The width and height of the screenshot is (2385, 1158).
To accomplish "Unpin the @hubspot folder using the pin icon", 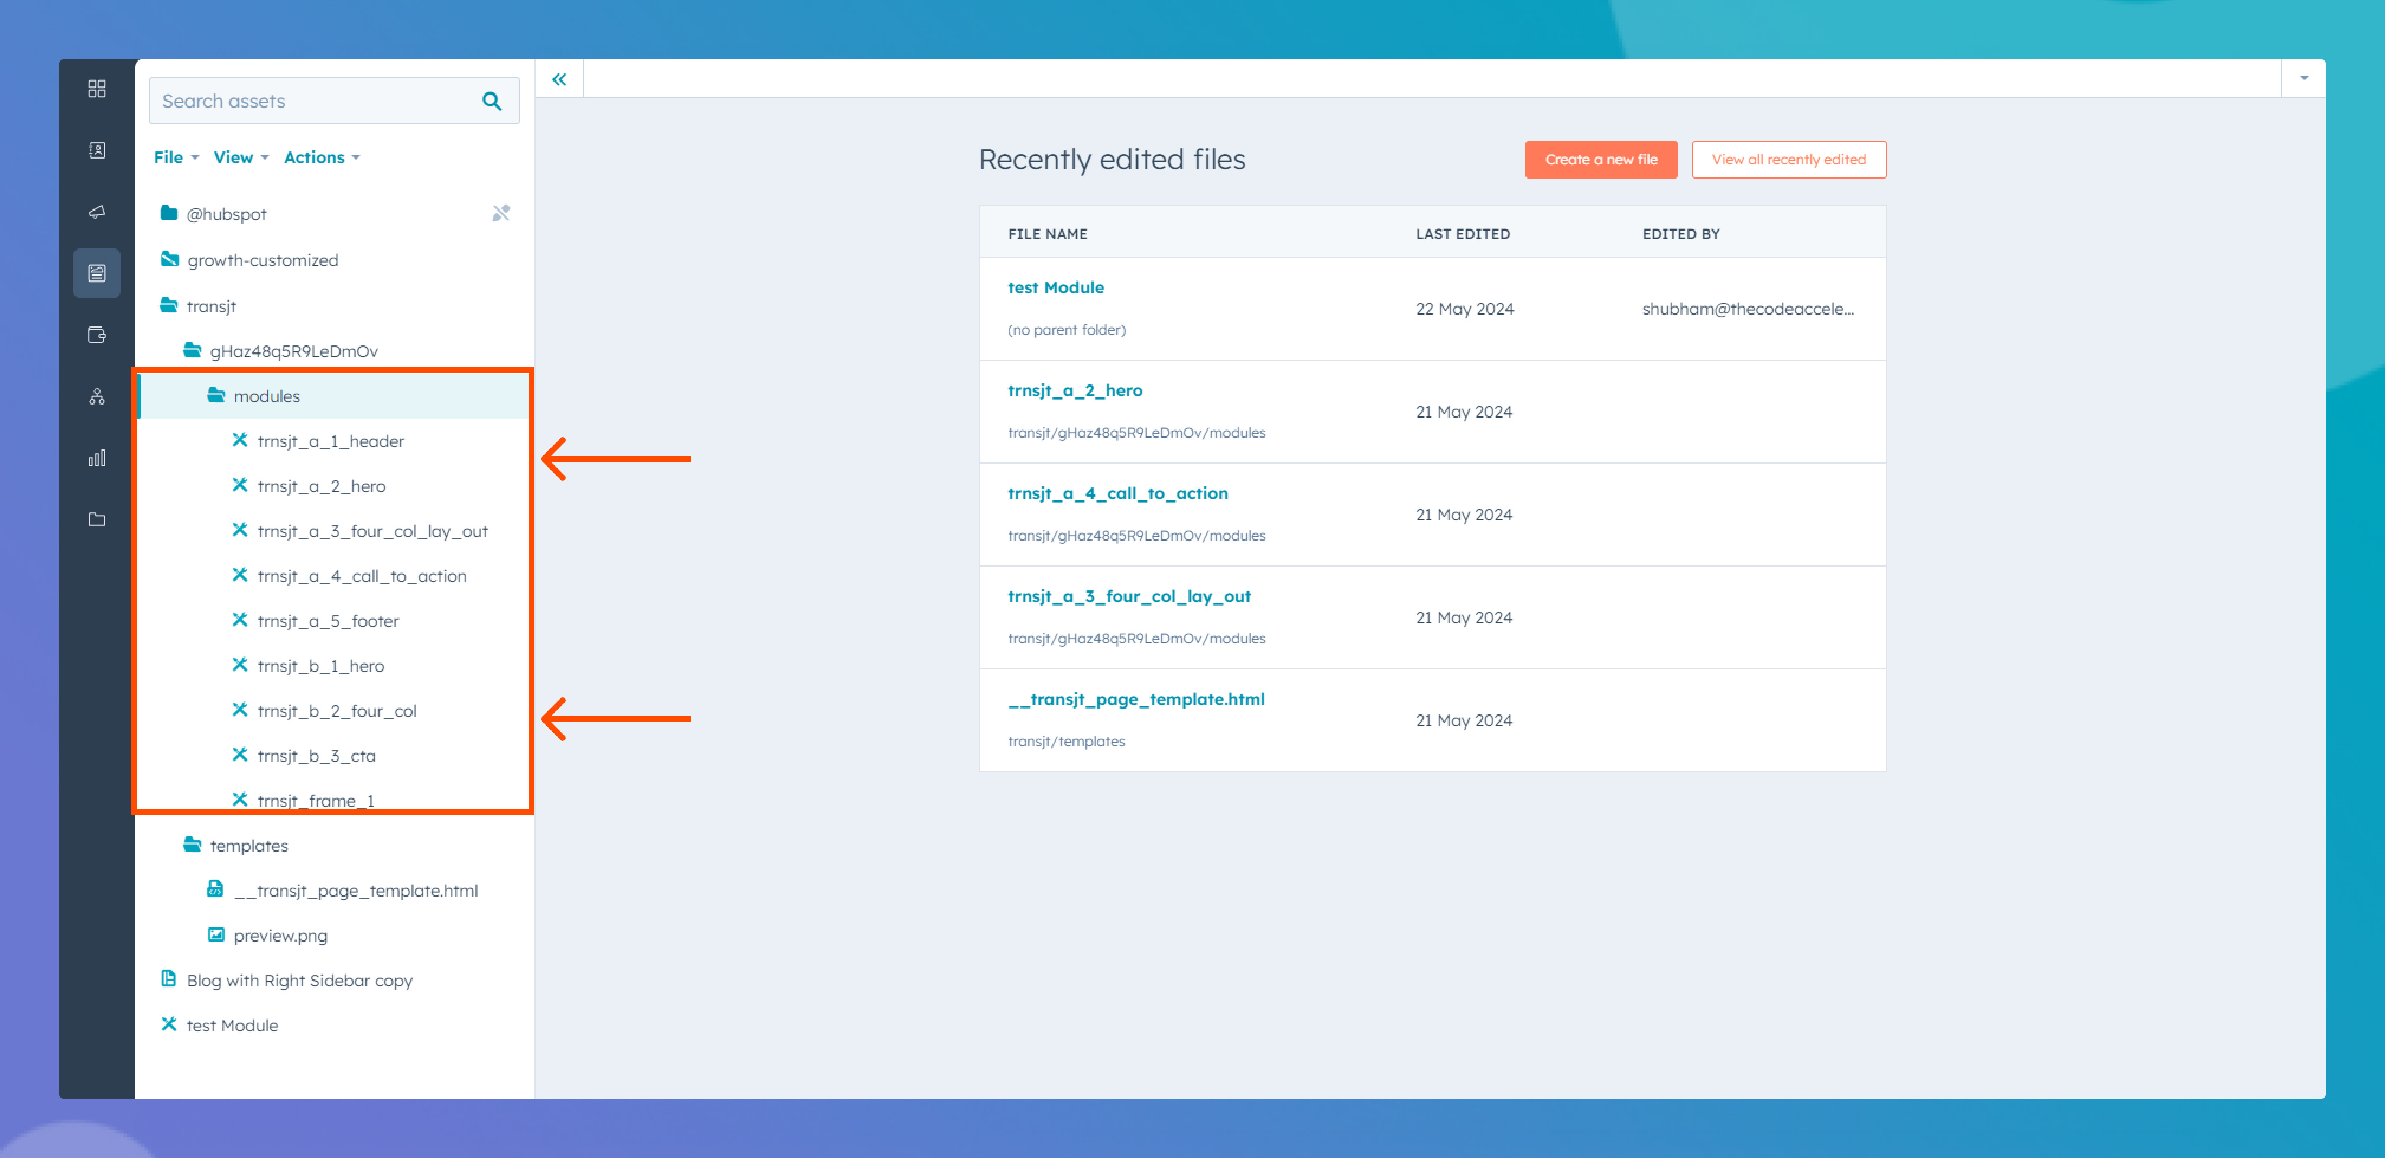I will coord(501,212).
